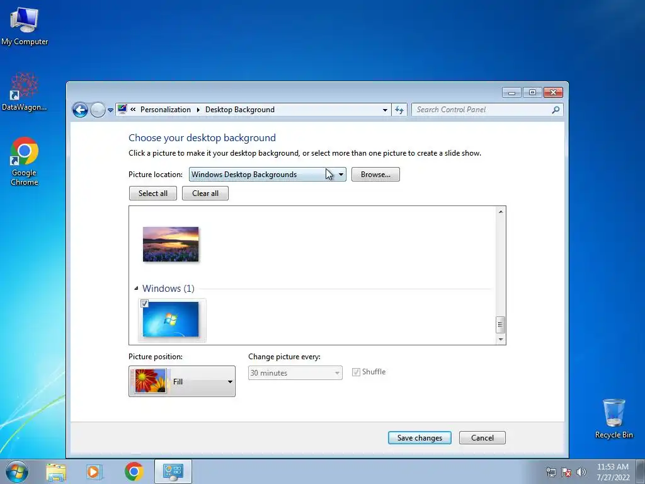Open the Picture location combo box
Viewport: 645px width, 484px height.
tap(267, 175)
